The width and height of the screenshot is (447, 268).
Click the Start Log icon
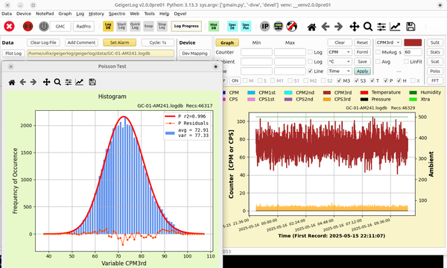click(x=121, y=26)
